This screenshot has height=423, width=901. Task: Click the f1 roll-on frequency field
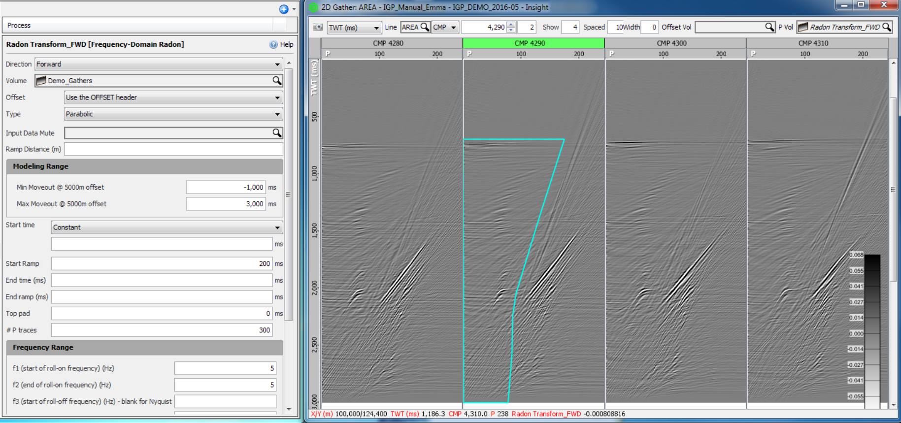click(225, 368)
